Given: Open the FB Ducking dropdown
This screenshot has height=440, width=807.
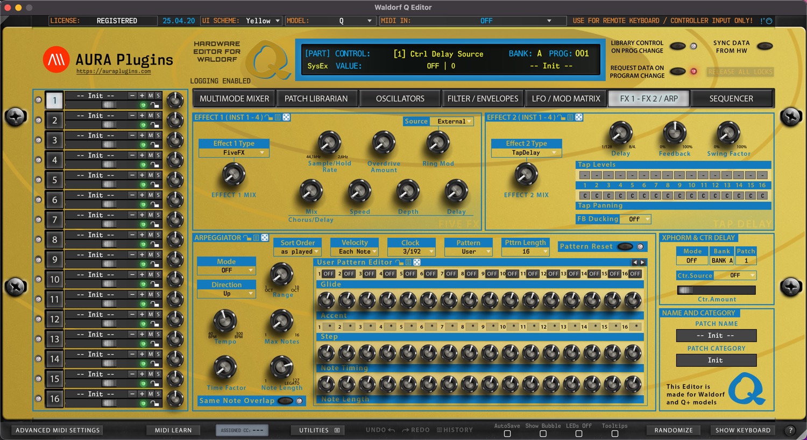Looking at the screenshot, I should 635,219.
